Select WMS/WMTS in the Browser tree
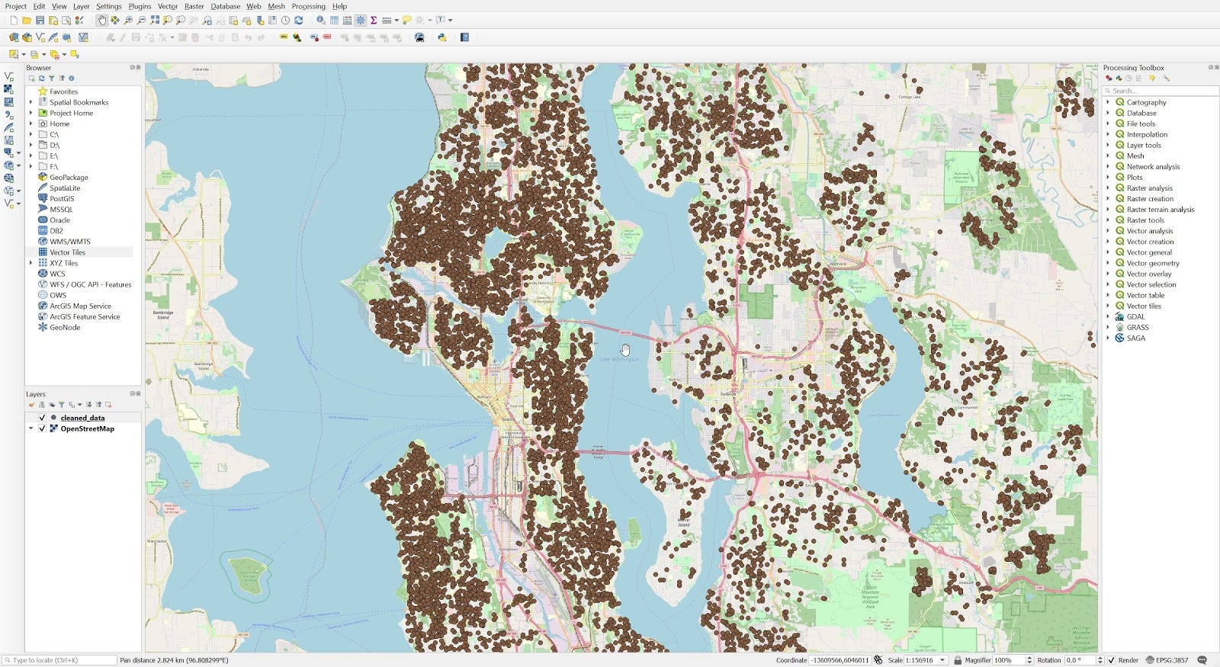Viewport: 1220px width, 667px height. pyautogui.click(x=70, y=242)
